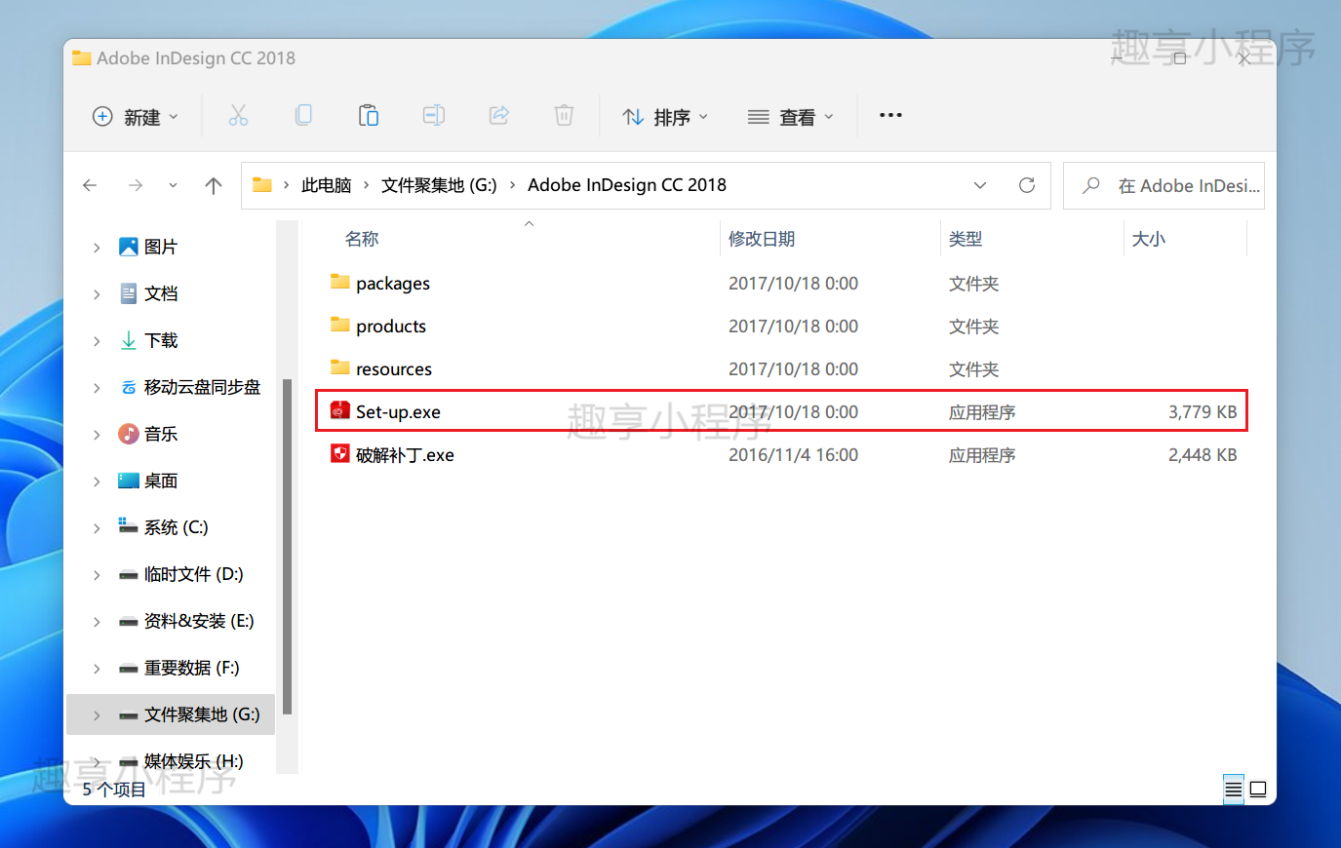Viewport: 1341px width, 848px height.
Task: Open 临时文件 (D:) drive in sidebar
Action: (193, 574)
